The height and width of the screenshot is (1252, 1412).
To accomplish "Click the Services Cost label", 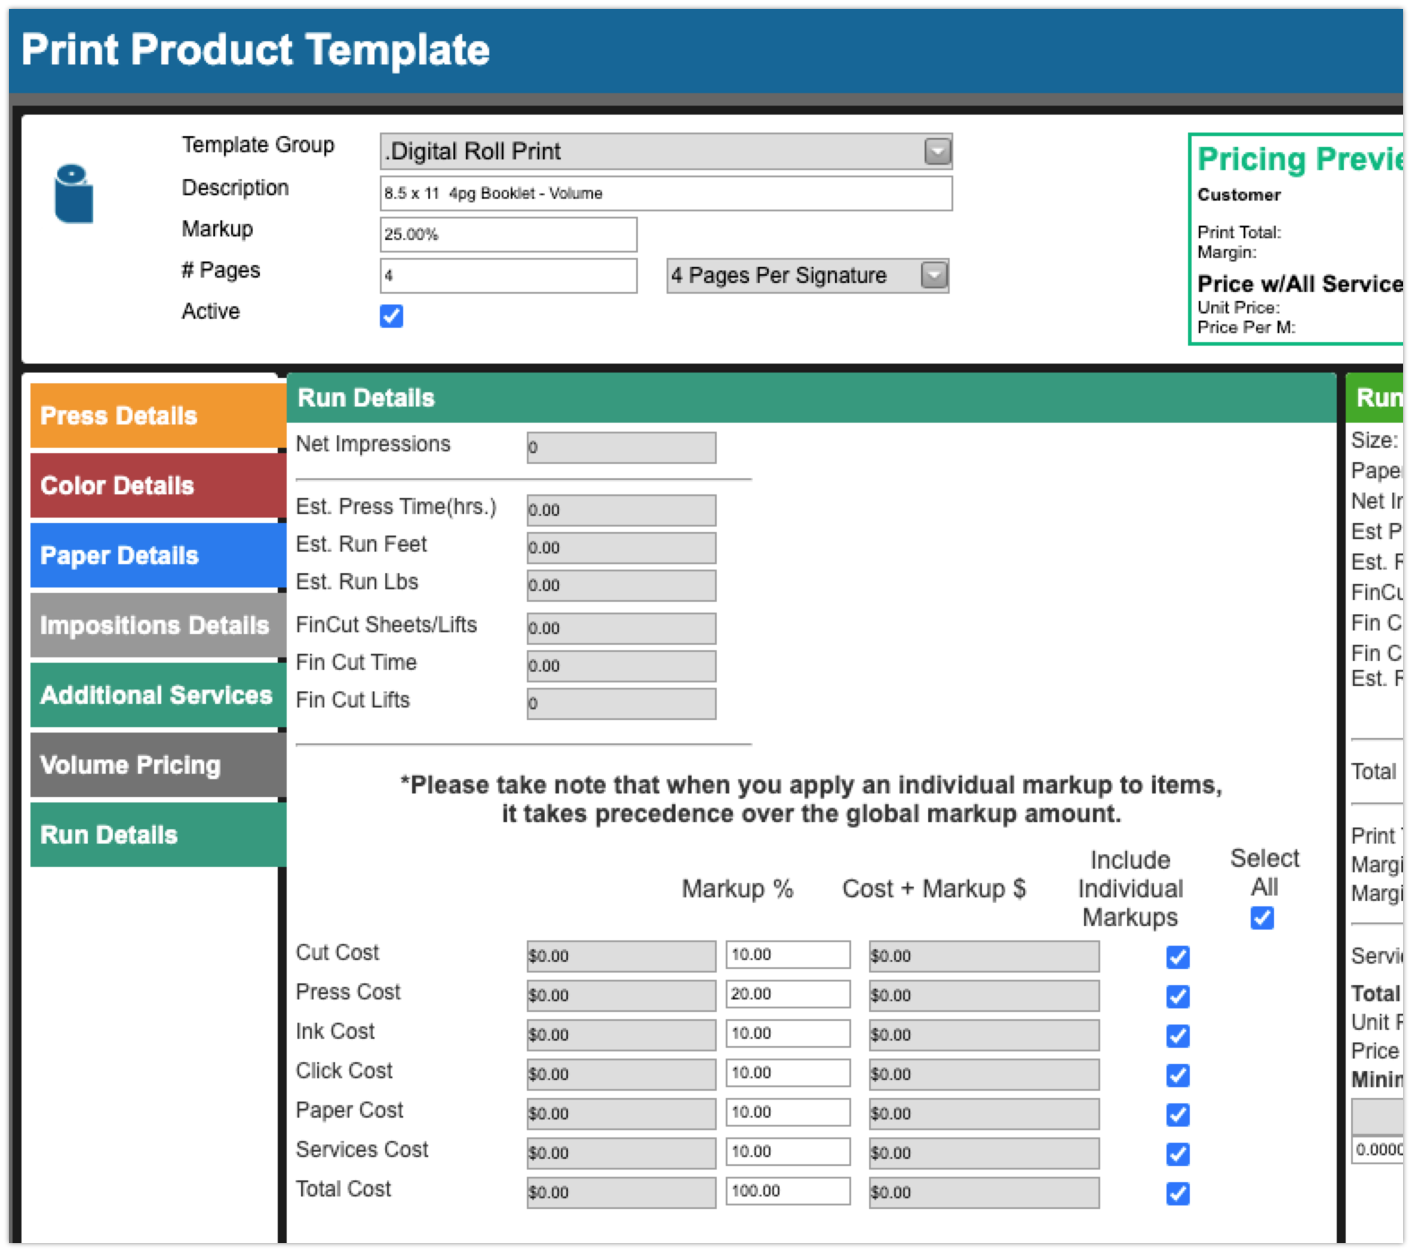I will point(362,1150).
